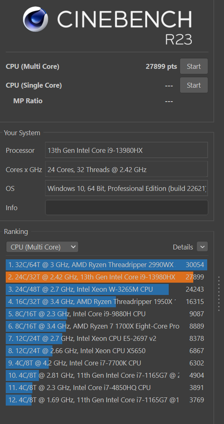Click the Info input field
Screen dimensions: 224x424
(x=127, y=207)
